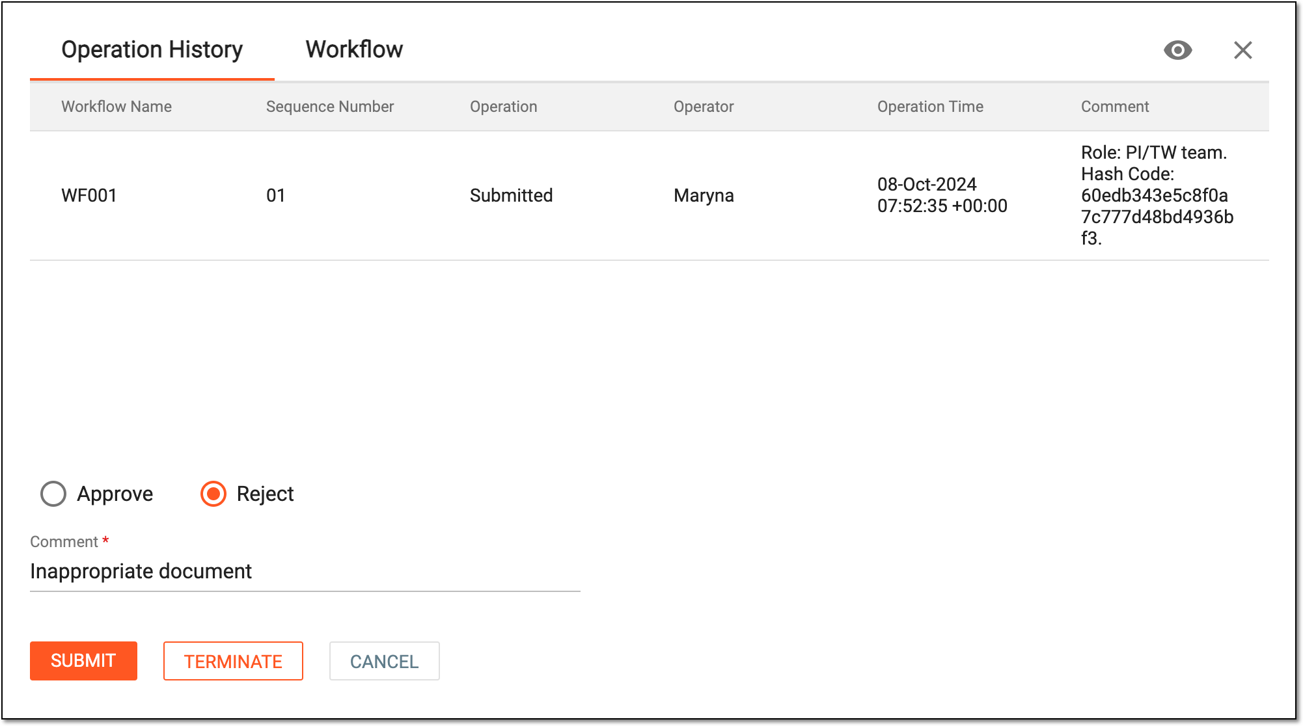1303x726 pixels.
Task: Select the Reject radio button
Action: pyautogui.click(x=213, y=494)
